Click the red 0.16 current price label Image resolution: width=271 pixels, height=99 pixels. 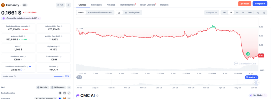(x=261, y=55)
